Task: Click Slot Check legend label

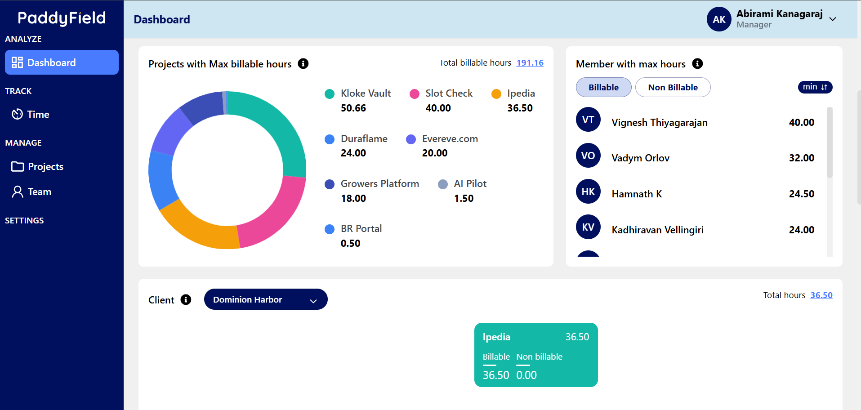Action: coord(449,93)
